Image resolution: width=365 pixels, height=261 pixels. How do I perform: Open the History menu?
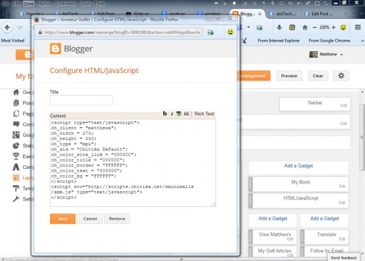(x=44, y=4)
